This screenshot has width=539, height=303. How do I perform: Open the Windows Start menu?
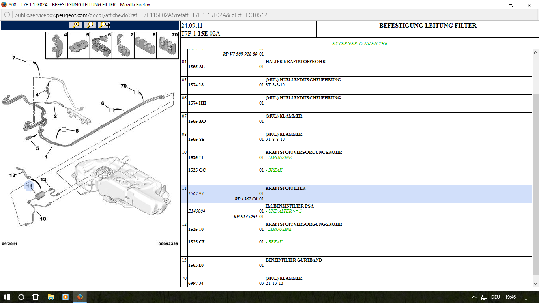click(x=7, y=297)
